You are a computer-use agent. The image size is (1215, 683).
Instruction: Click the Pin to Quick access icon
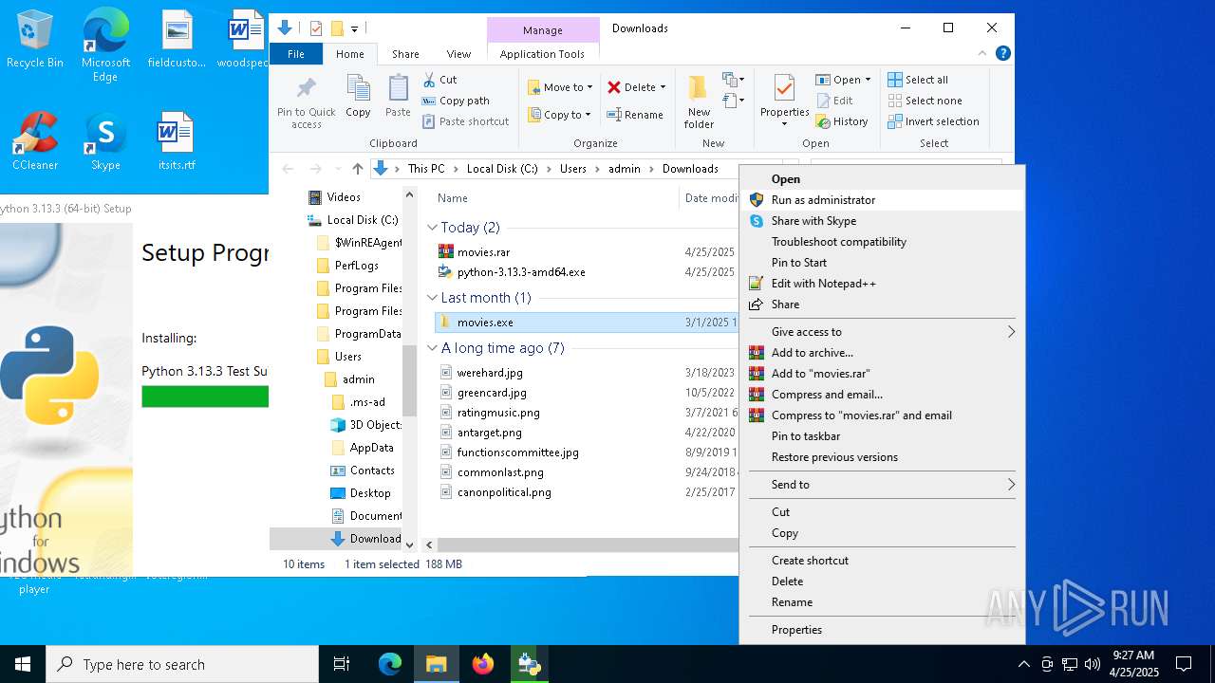(x=306, y=90)
